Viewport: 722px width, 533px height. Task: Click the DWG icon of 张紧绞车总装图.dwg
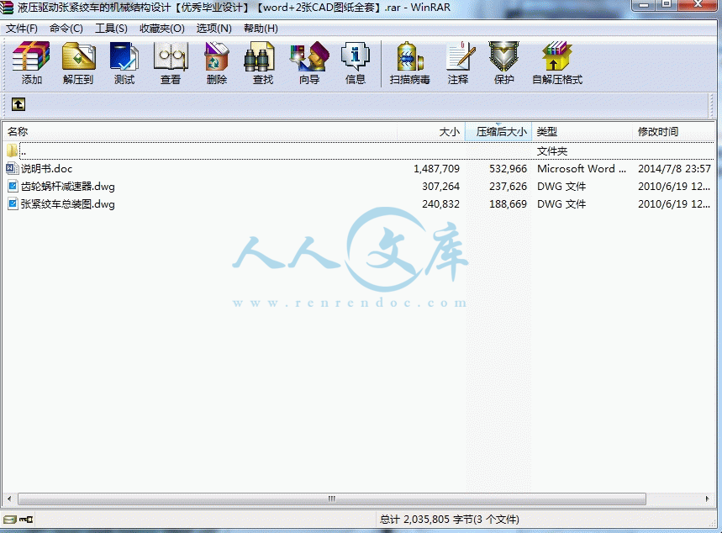tap(13, 203)
